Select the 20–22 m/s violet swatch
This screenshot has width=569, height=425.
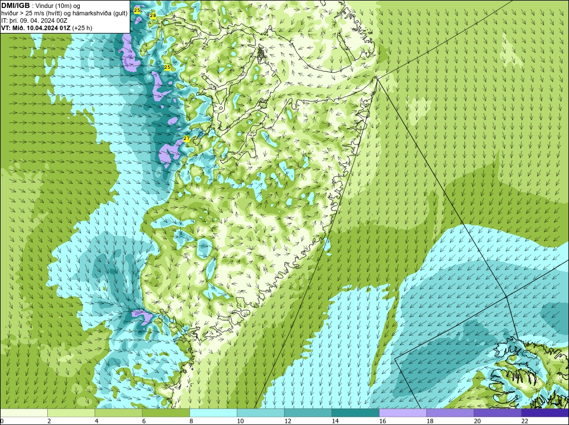(497, 413)
